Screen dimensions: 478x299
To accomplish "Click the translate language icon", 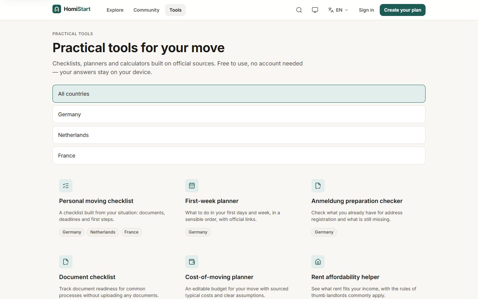I will coord(331,10).
